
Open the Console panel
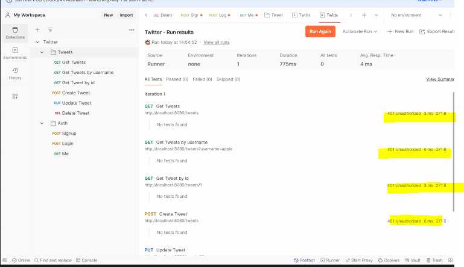[x=87, y=260]
